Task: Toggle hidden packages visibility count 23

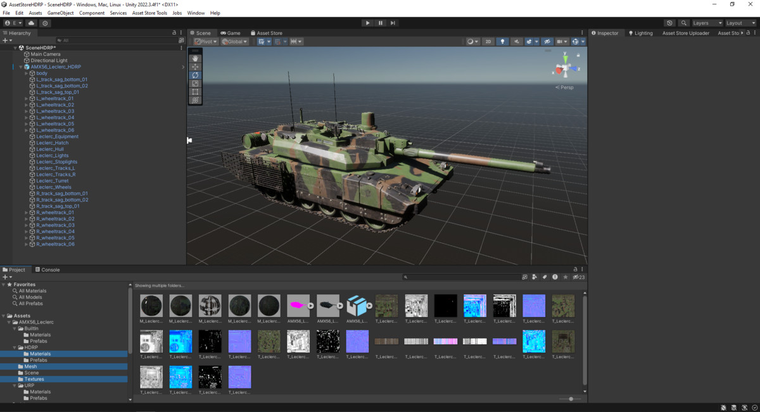Action: tap(579, 277)
